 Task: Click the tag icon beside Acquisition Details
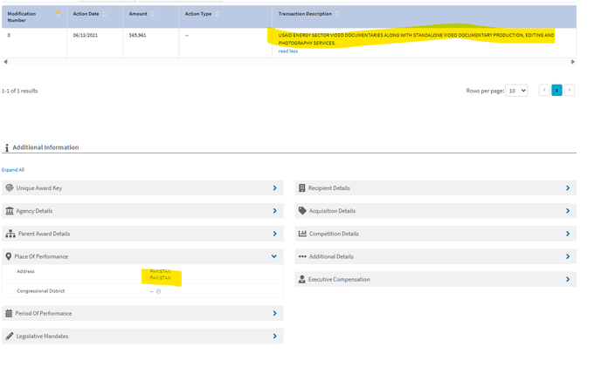tap(301, 211)
